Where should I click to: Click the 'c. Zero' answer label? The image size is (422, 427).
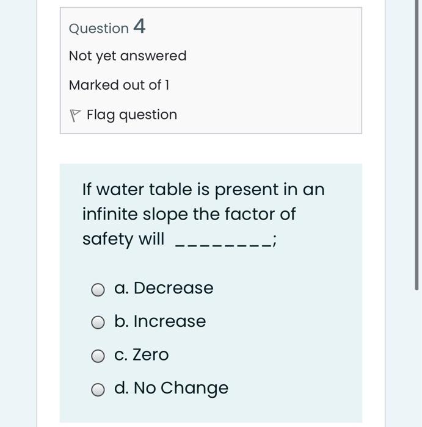(142, 355)
